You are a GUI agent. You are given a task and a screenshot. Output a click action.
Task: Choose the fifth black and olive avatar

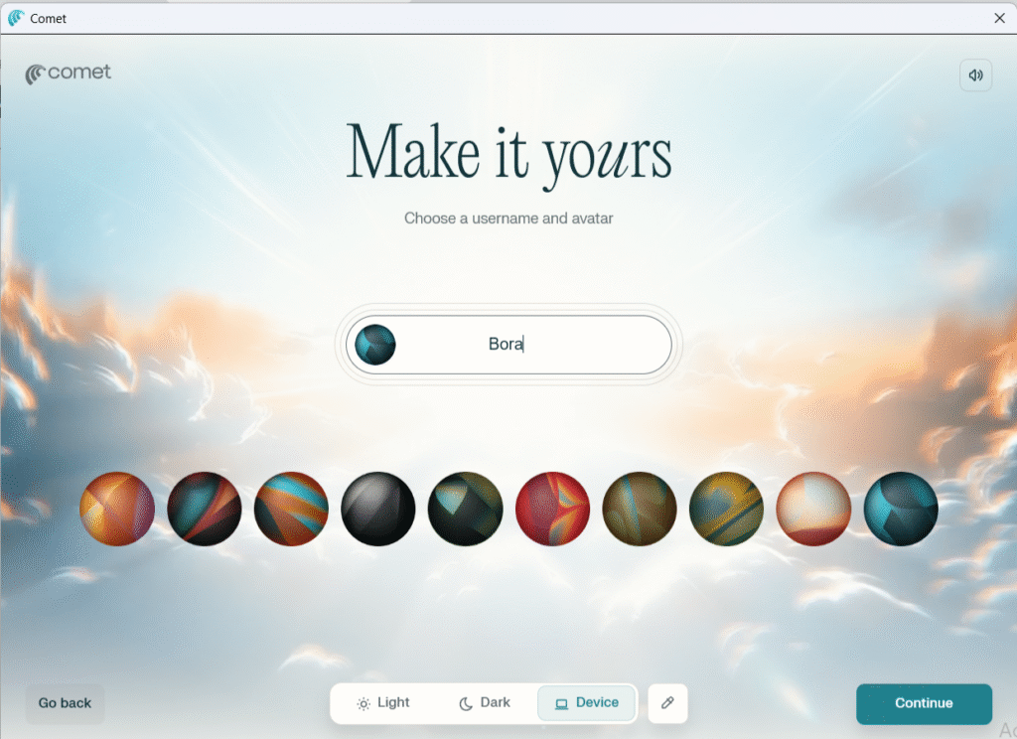click(466, 509)
